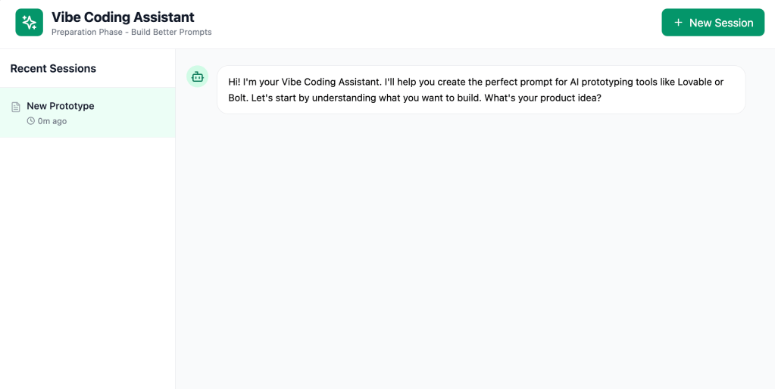Screen dimensions: 775x389
Task: Click the document icon beside New Prototype
Action: [16, 107]
